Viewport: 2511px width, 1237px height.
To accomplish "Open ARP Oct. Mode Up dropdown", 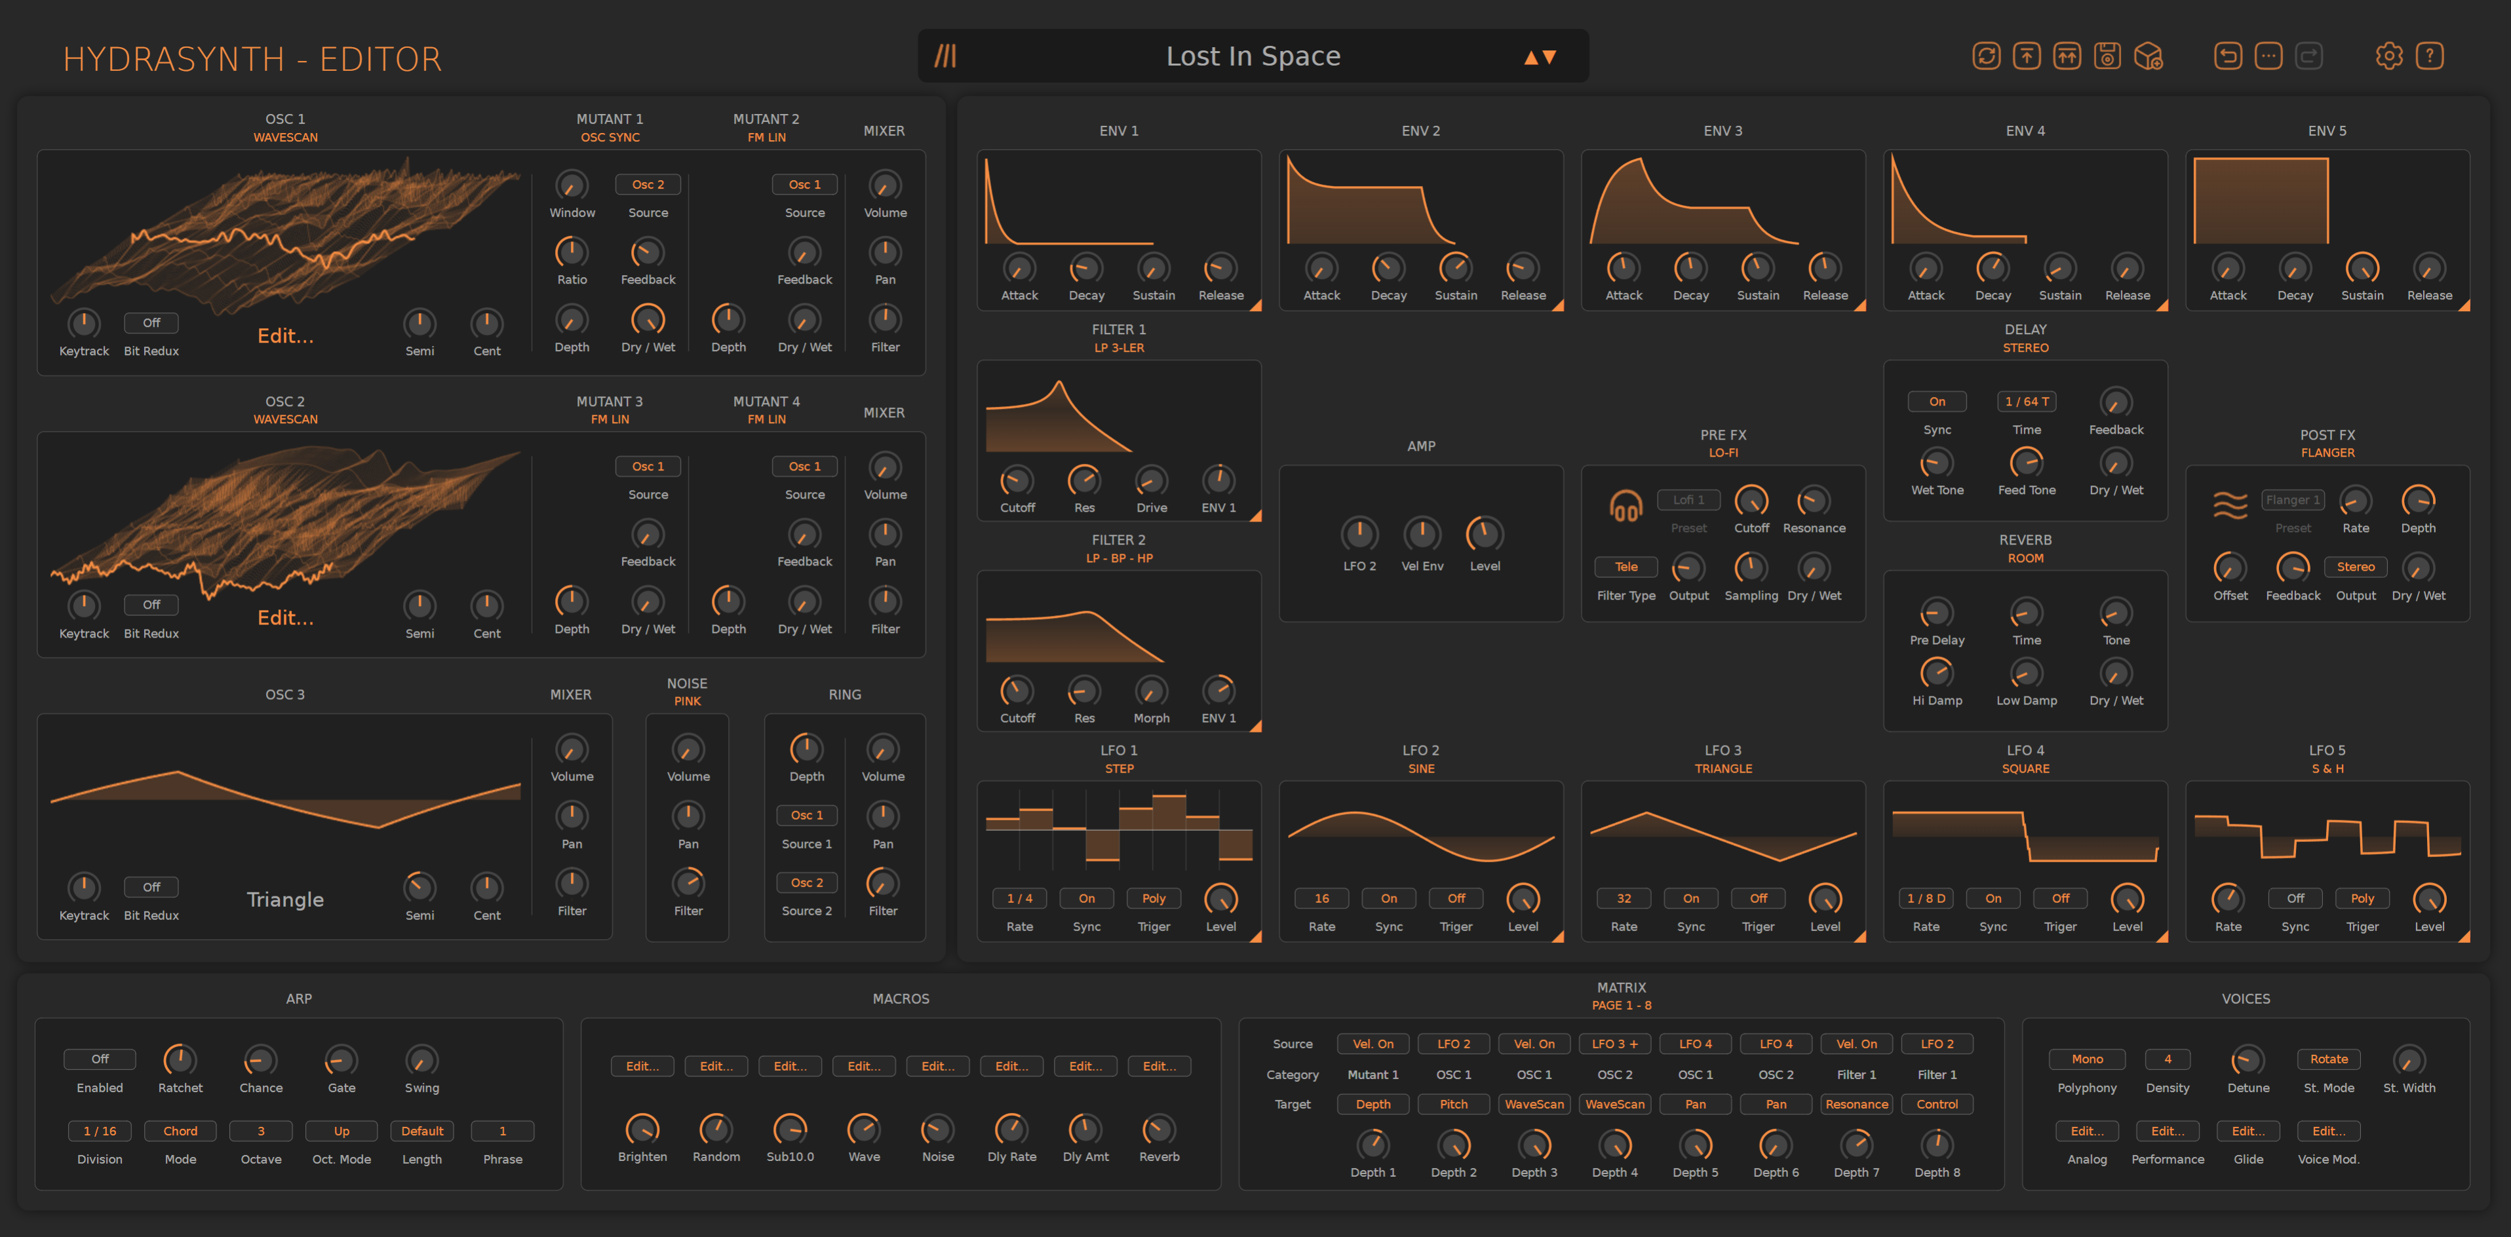I will point(341,1131).
